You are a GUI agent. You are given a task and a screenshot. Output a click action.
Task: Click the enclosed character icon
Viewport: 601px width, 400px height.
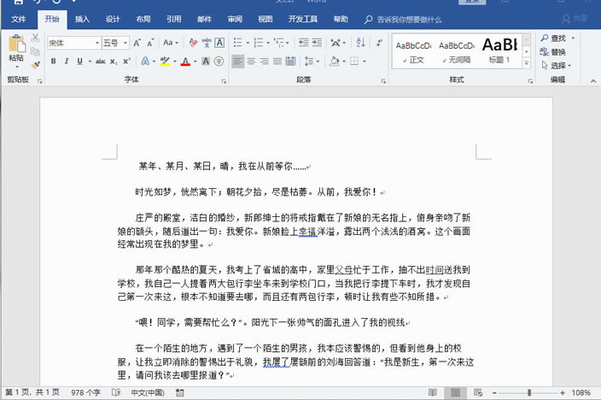[219, 61]
